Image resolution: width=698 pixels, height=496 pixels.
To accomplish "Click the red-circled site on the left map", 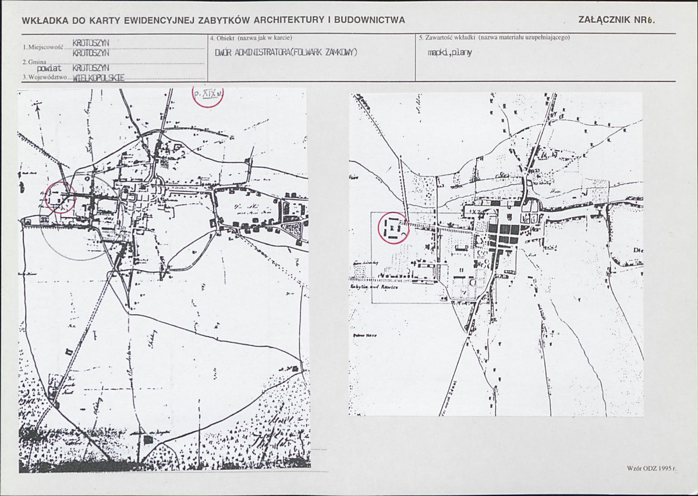I will pyautogui.click(x=60, y=197).
